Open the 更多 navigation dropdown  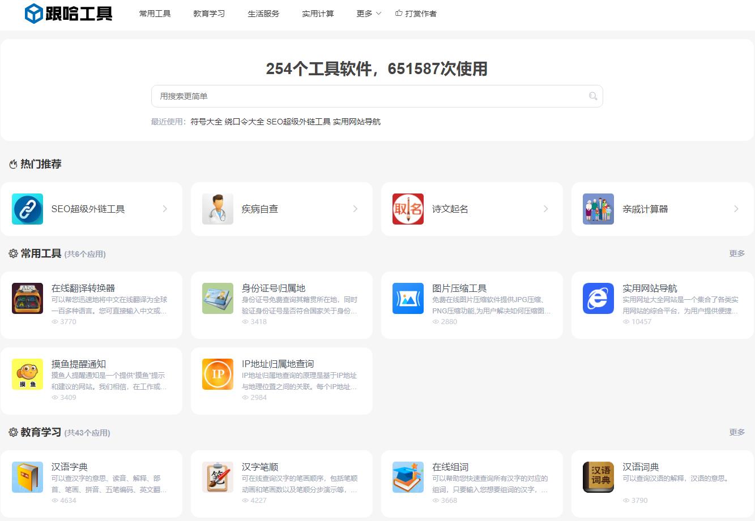[368, 14]
